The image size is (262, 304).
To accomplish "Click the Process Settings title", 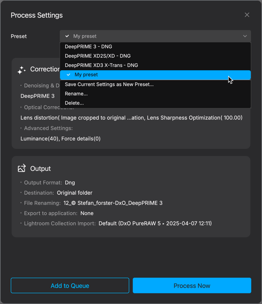I will [36, 15].
